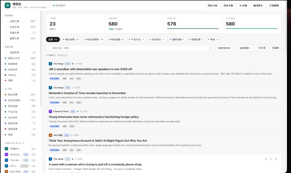
Task: Click the 翻译英文 button
Action: (258, 6)
